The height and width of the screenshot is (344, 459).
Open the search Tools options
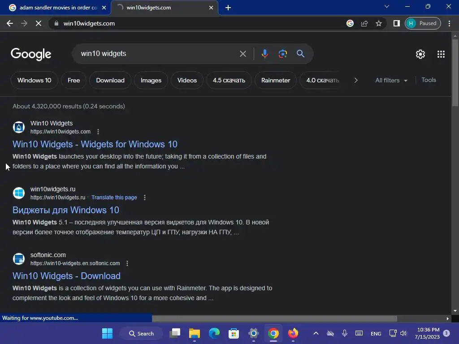click(x=429, y=80)
